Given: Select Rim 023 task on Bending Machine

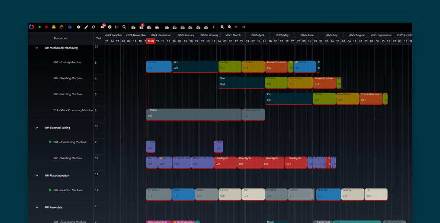Looking at the screenshot, I should (289, 99).
